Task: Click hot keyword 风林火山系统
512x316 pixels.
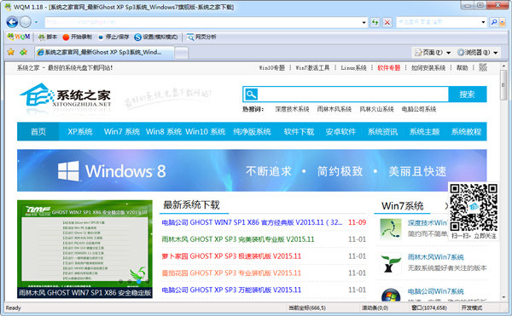Action: tap(376, 109)
